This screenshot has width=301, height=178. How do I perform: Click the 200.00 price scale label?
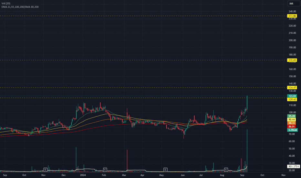pyautogui.click(x=292, y=40)
